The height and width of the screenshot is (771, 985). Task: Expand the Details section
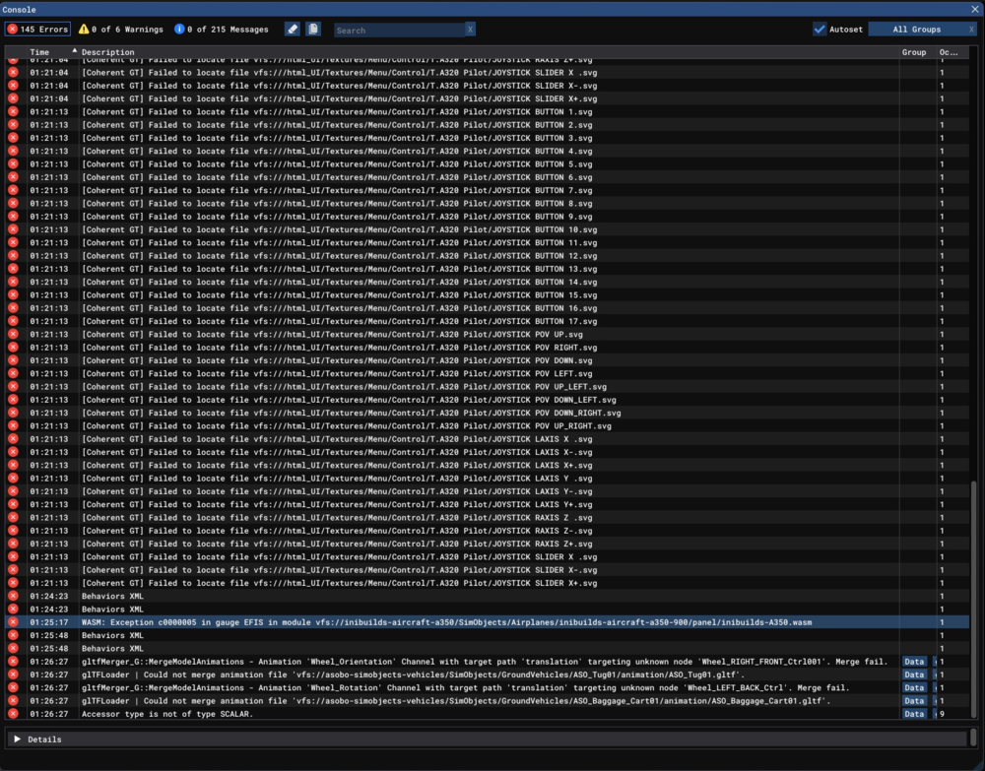click(x=17, y=739)
